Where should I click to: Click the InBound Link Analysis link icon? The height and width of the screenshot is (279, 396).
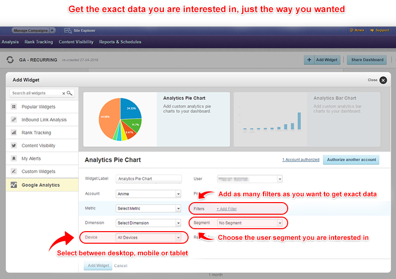14,119
